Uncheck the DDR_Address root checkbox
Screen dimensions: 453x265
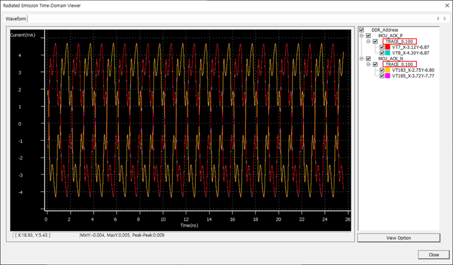(361, 30)
